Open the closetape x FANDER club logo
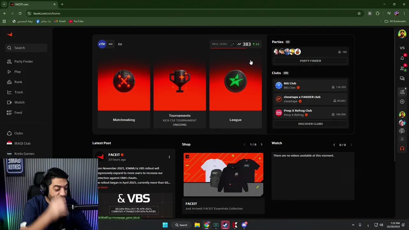The image size is (409, 230). coord(279,99)
